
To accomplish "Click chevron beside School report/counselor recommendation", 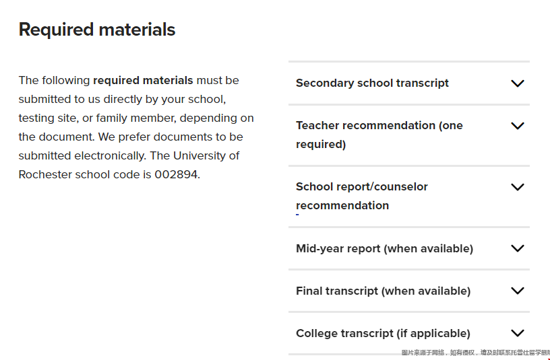I will click(517, 187).
